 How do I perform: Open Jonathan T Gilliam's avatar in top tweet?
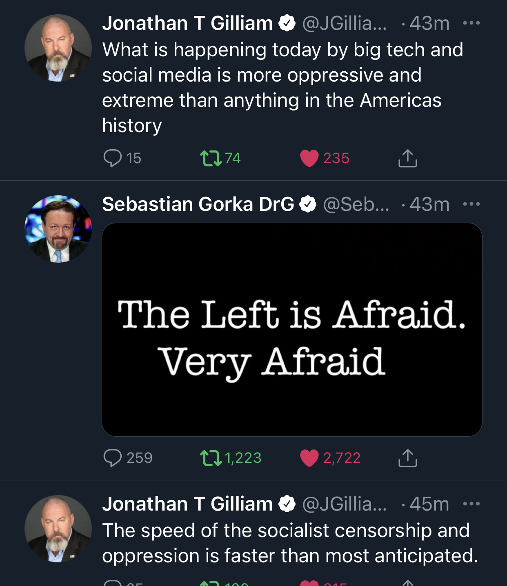point(58,48)
